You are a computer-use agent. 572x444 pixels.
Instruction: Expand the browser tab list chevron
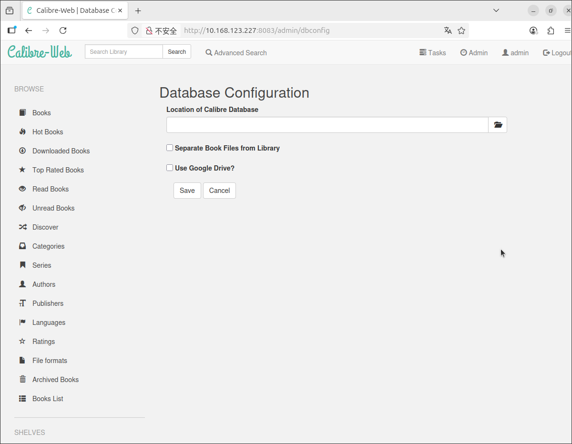[496, 10]
